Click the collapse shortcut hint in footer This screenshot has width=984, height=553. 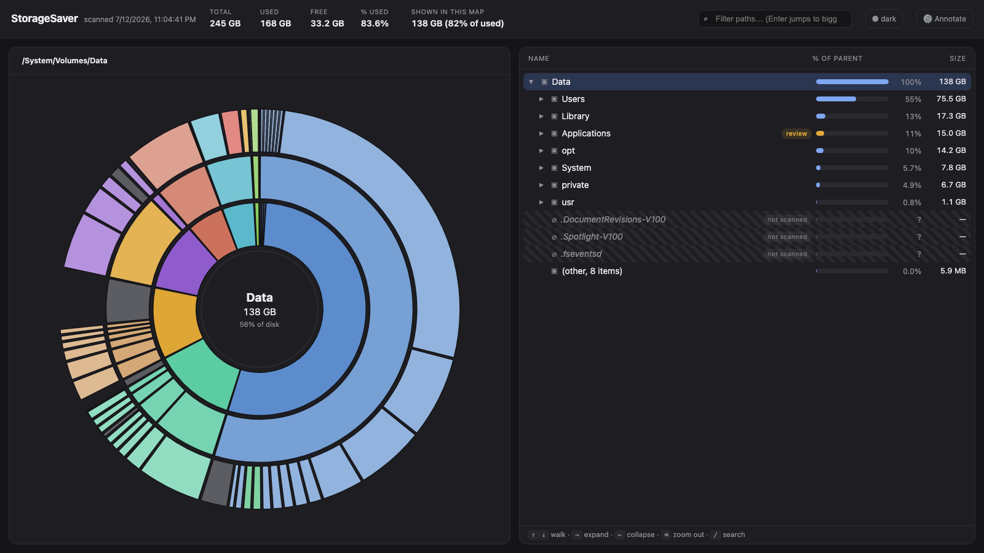point(635,535)
